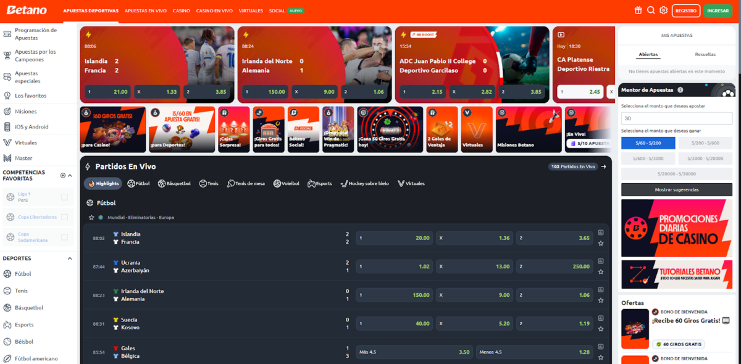Bet on Islandia at 20.00 in live list

[394, 238]
